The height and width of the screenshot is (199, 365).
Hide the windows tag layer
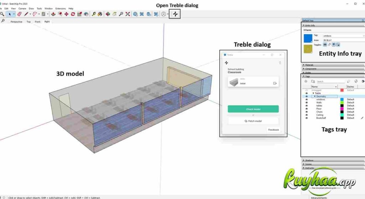307,100
